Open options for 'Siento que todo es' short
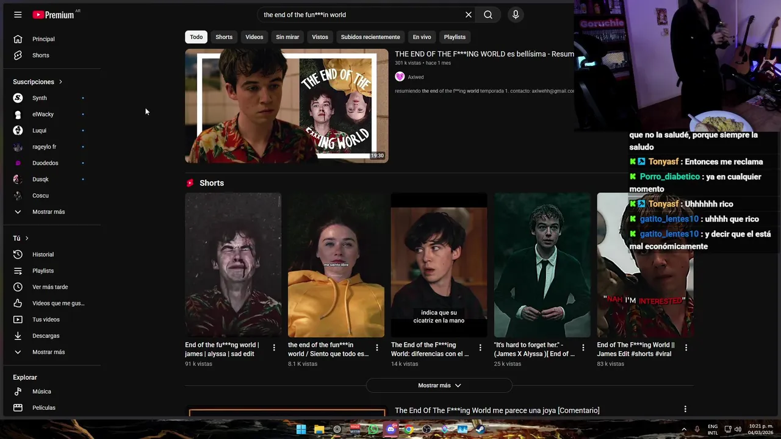The height and width of the screenshot is (439, 781). pos(377,348)
